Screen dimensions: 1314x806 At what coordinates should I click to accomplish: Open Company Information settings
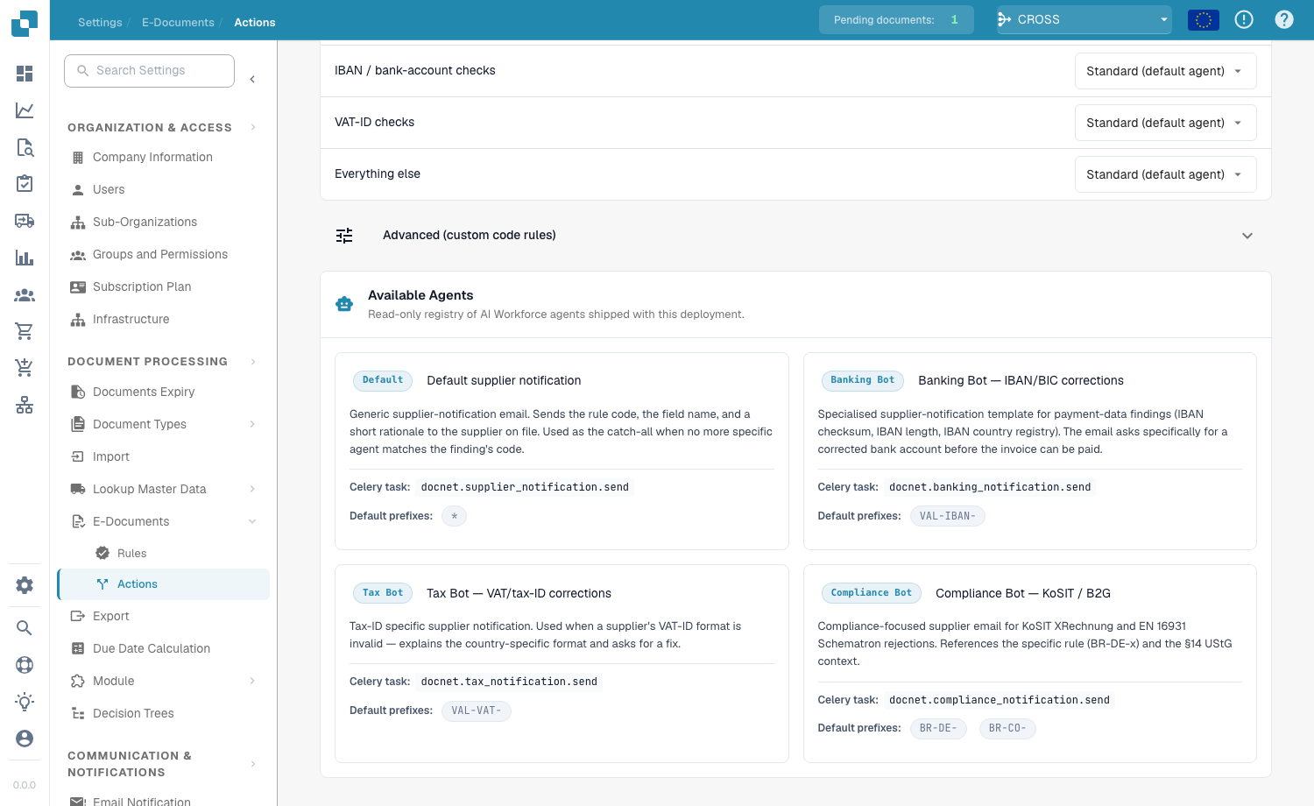click(152, 157)
